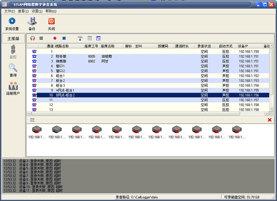Click the headphone monitor icon

point(32,38)
